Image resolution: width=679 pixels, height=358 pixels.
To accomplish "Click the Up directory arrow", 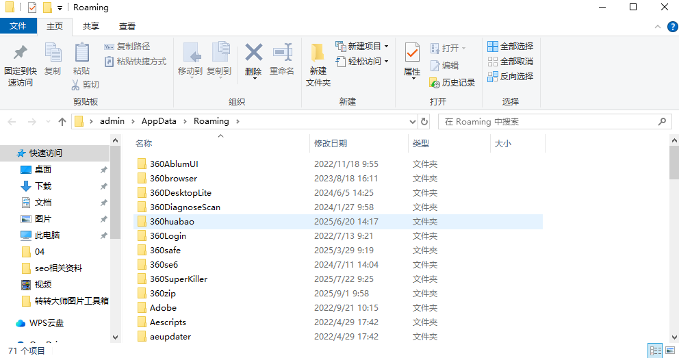I will pos(62,121).
